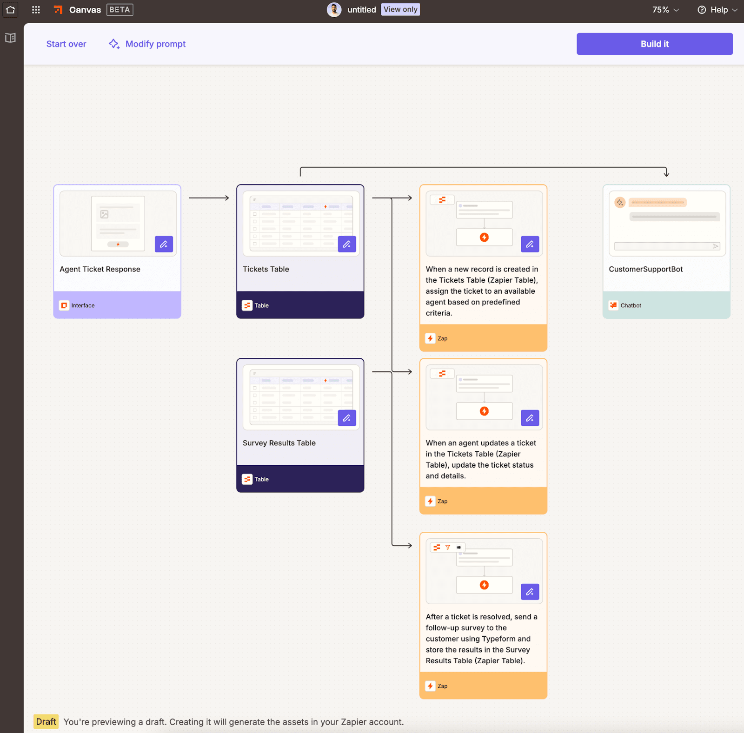
Task: Click Zap bolt icon on assign-ticket card
Action: [x=431, y=338]
